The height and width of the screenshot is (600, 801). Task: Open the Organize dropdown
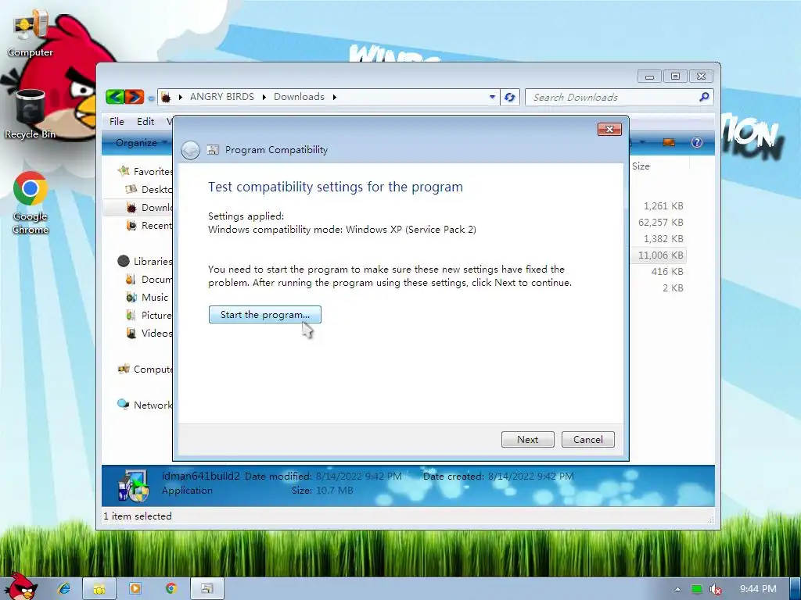point(141,142)
